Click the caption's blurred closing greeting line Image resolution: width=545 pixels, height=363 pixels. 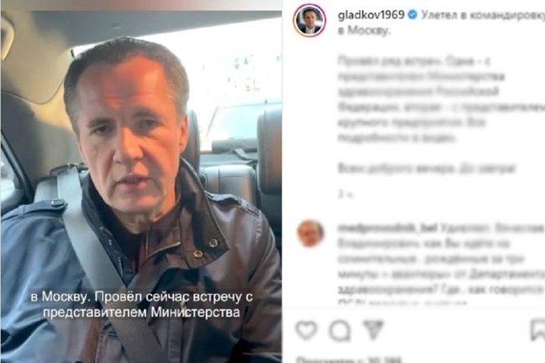[427, 169]
